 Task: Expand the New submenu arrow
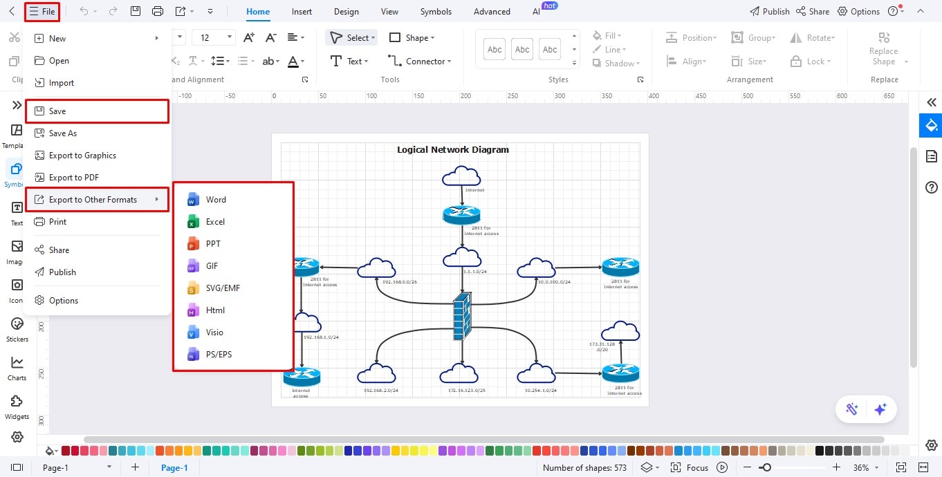pyautogui.click(x=157, y=39)
